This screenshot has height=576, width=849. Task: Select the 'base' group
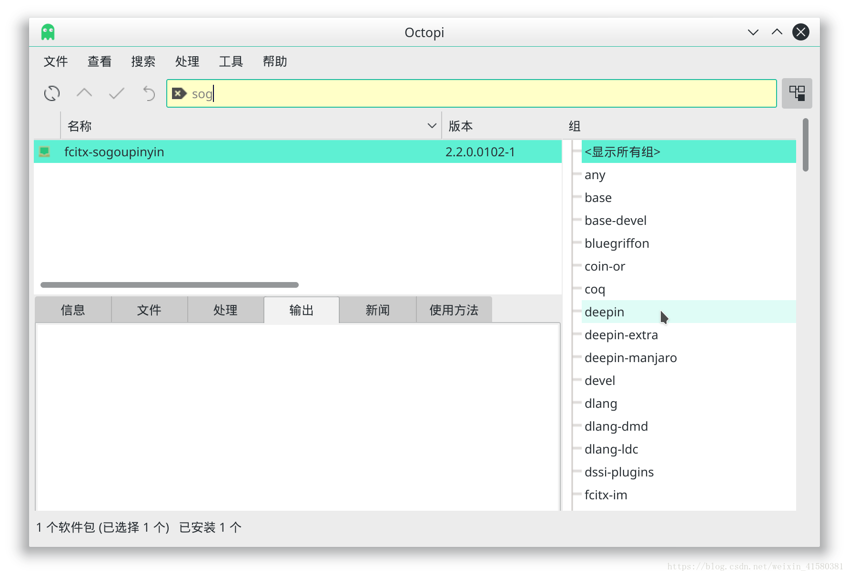point(688,198)
